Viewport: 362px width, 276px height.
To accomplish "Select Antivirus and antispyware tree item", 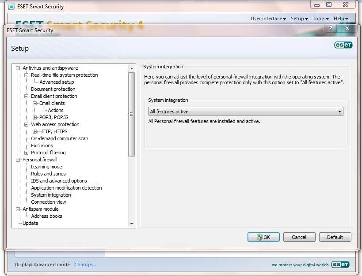I will click(x=50, y=68).
